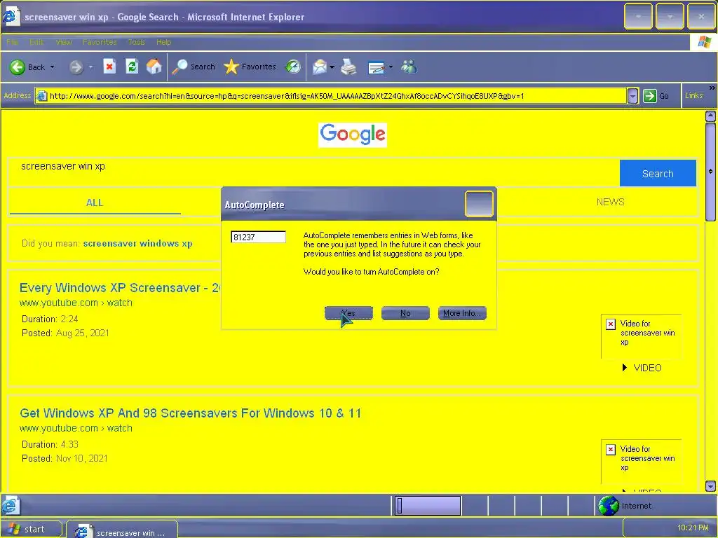Viewport: 718px width, 538px height.
Task: Click the Windows flag logo icon
Action: coord(704,42)
